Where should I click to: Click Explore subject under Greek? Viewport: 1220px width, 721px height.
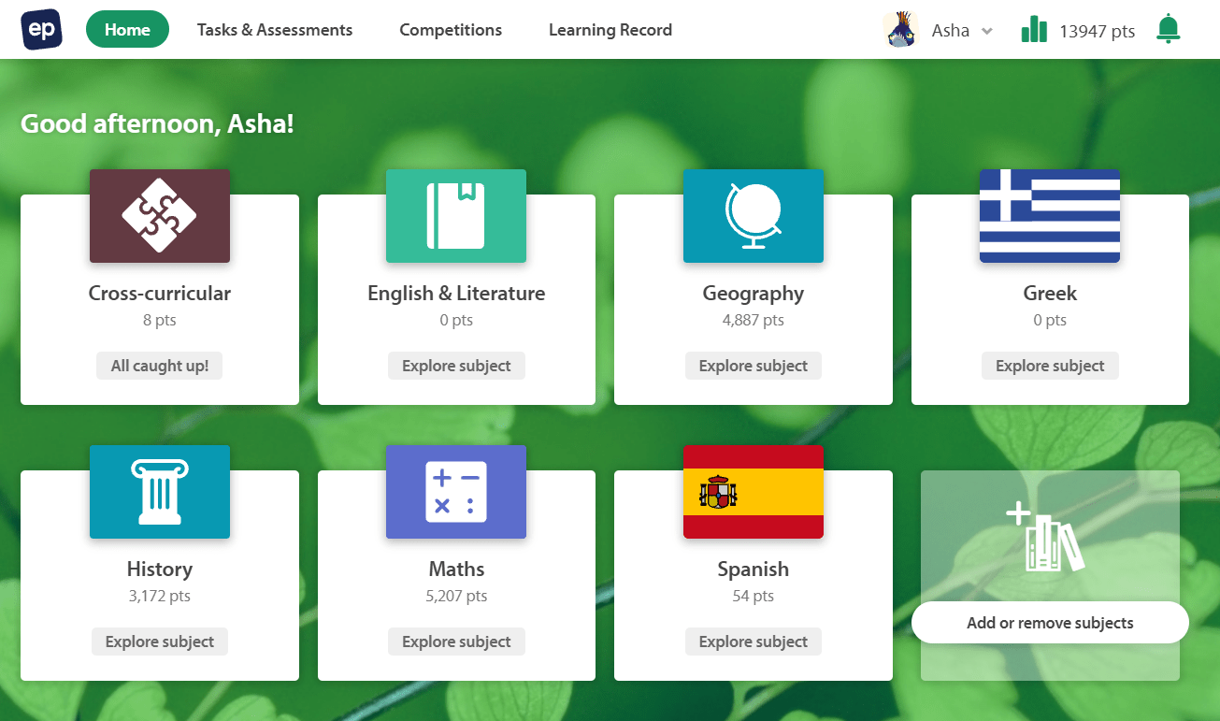pyautogui.click(x=1050, y=366)
